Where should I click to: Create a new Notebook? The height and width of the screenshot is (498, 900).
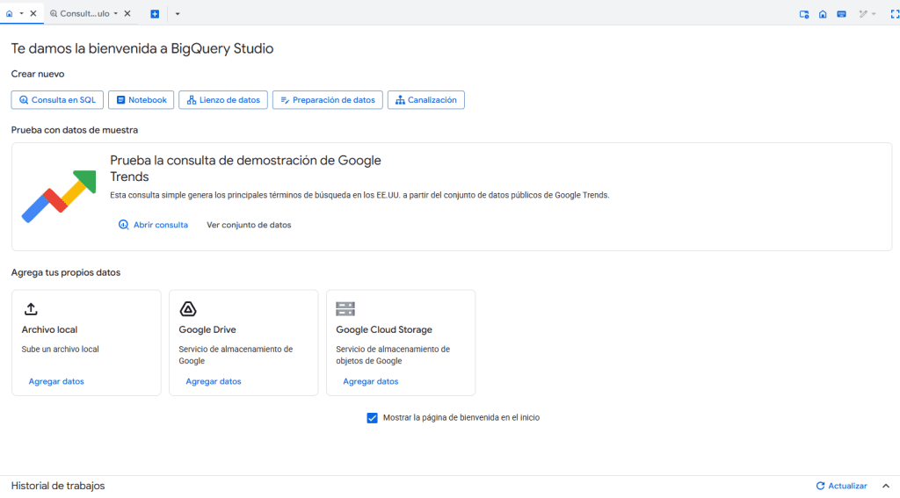coord(142,100)
